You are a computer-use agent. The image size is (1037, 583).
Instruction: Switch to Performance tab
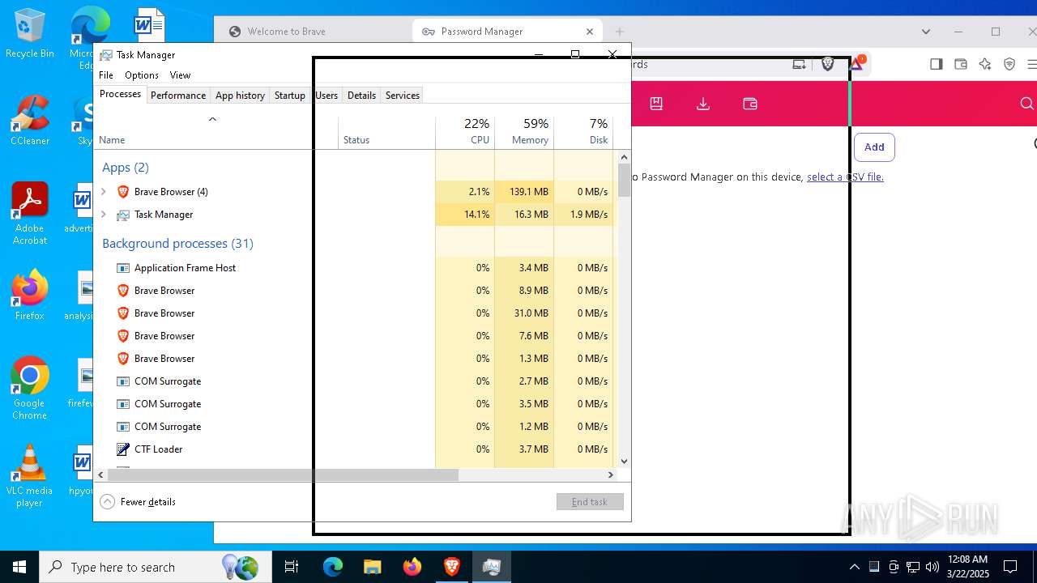click(178, 96)
